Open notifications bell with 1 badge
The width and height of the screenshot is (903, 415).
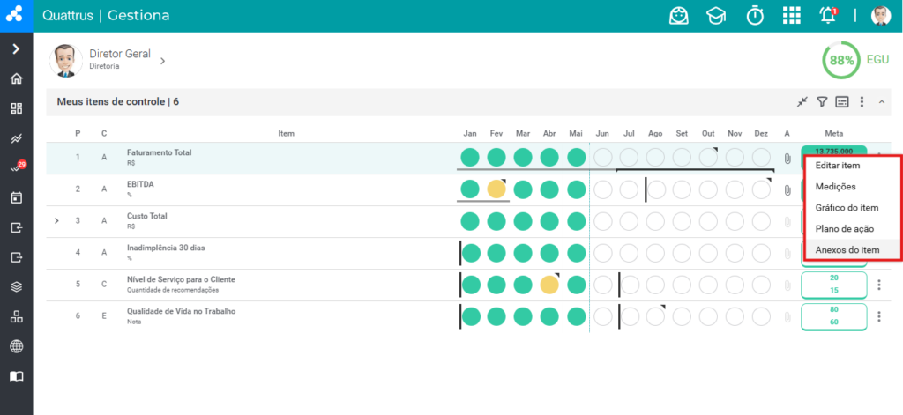pos(828,16)
